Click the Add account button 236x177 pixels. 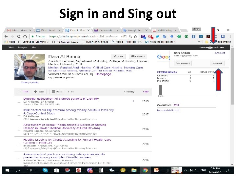[183, 63]
